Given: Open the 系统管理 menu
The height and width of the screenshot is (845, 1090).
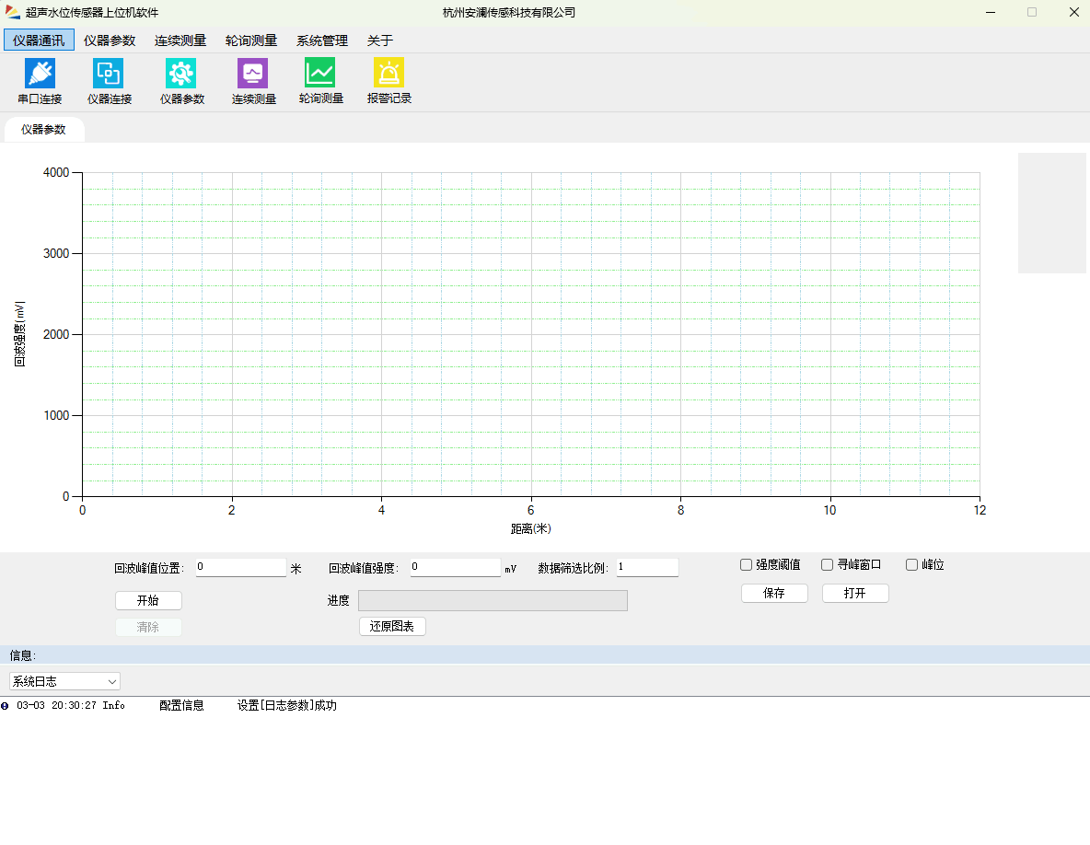Looking at the screenshot, I should point(321,41).
